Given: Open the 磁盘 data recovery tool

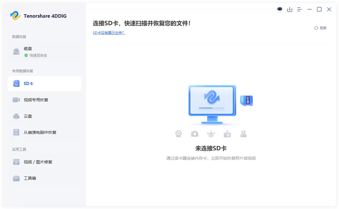Looking at the screenshot, I should click(28, 51).
